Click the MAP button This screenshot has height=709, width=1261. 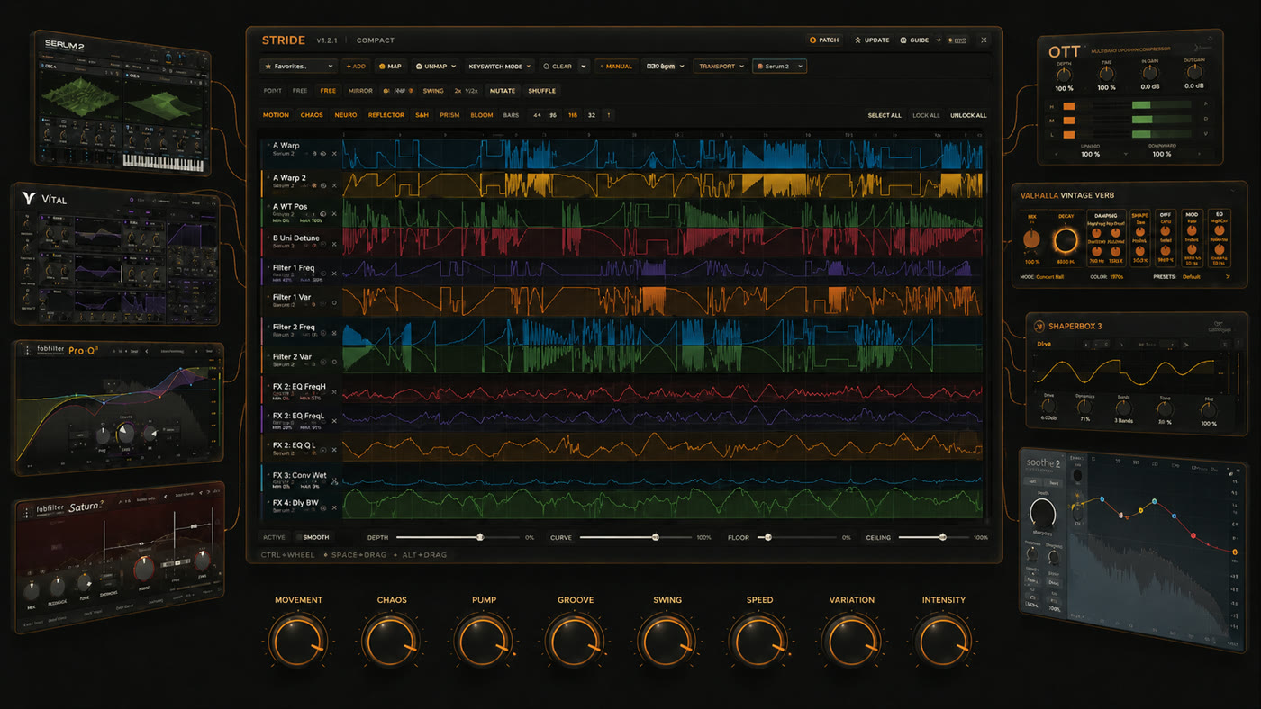click(390, 67)
